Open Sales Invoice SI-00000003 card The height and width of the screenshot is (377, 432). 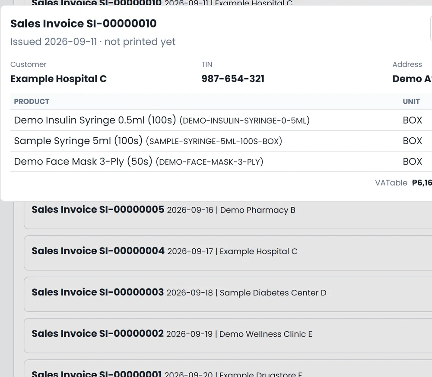click(x=228, y=294)
